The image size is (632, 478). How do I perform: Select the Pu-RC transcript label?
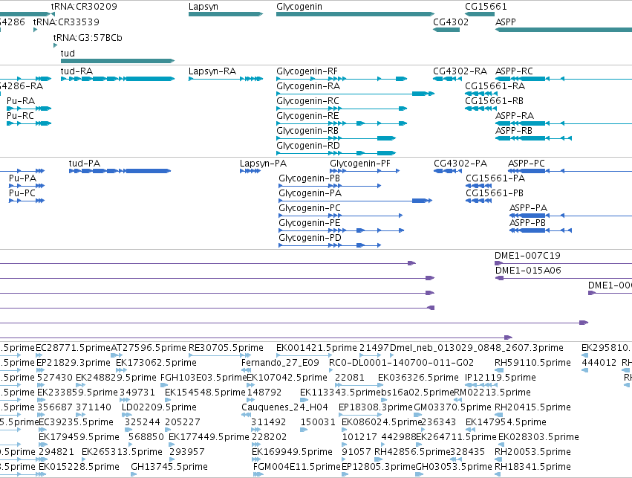(20, 116)
